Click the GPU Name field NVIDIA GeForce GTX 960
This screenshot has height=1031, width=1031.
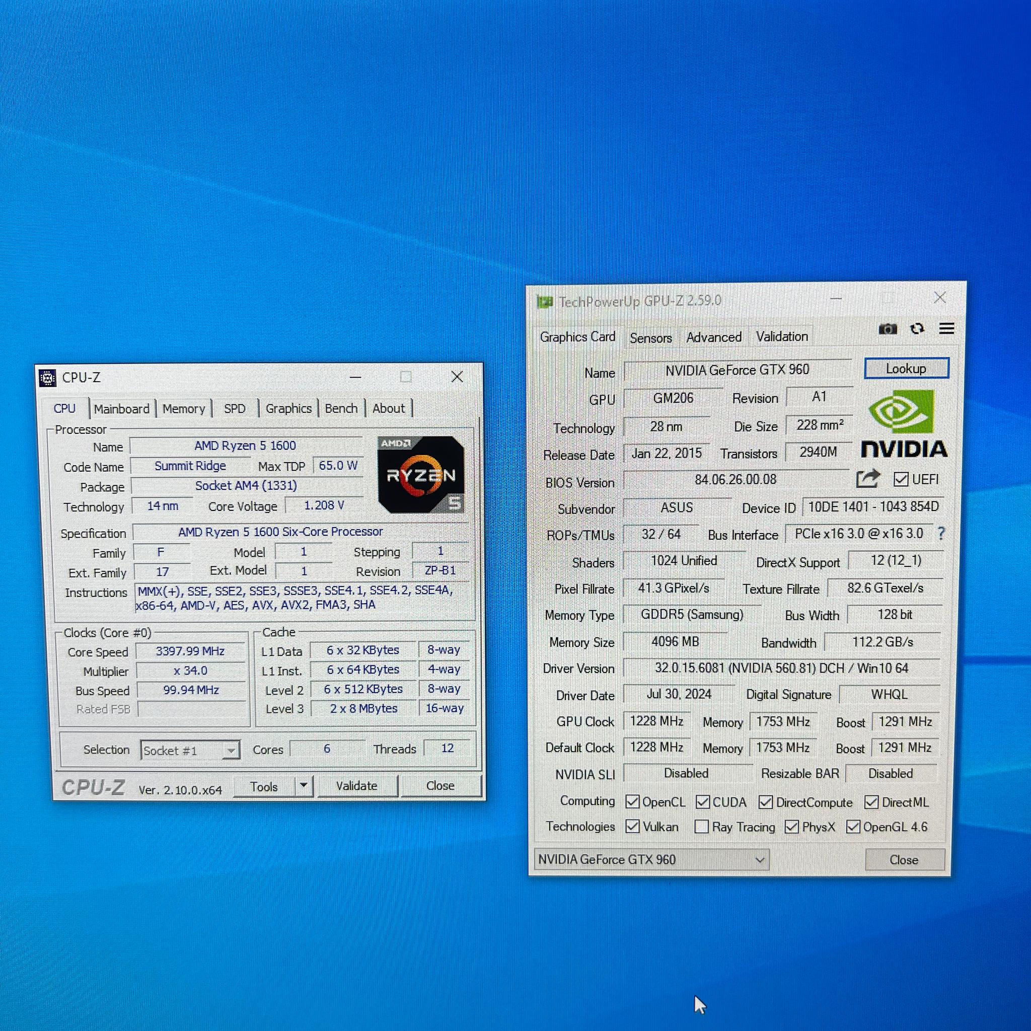pyautogui.click(x=737, y=370)
